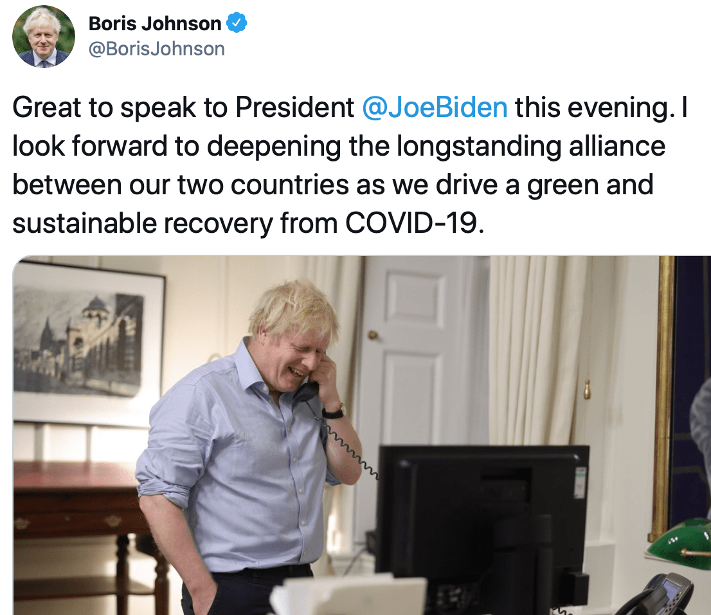Click "COVID-19" in the tweet text
The width and height of the screenshot is (711, 615).
click(x=411, y=223)
